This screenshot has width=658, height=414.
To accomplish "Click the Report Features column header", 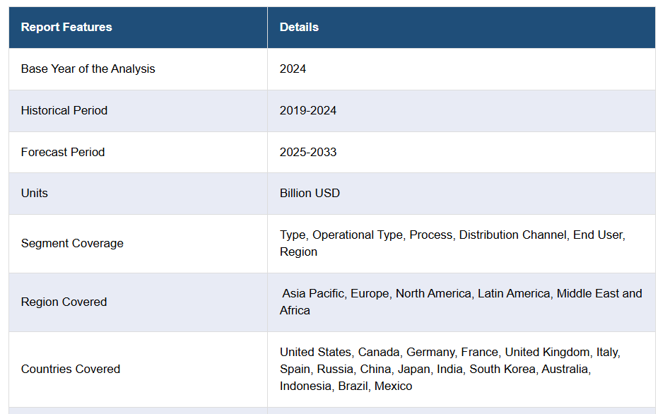I will (x=66, y=28).
